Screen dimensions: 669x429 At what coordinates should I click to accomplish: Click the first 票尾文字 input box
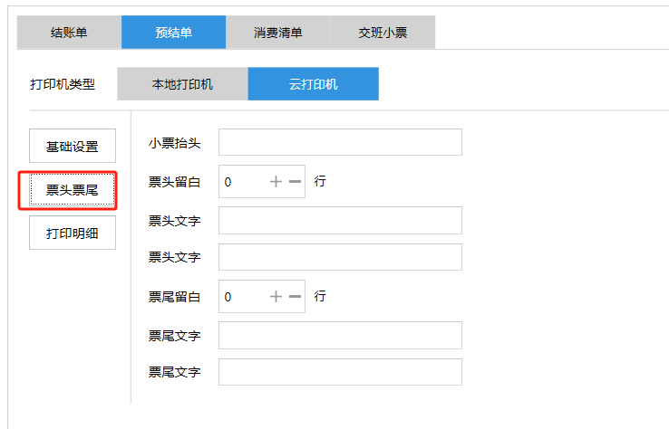coord(340,336)
